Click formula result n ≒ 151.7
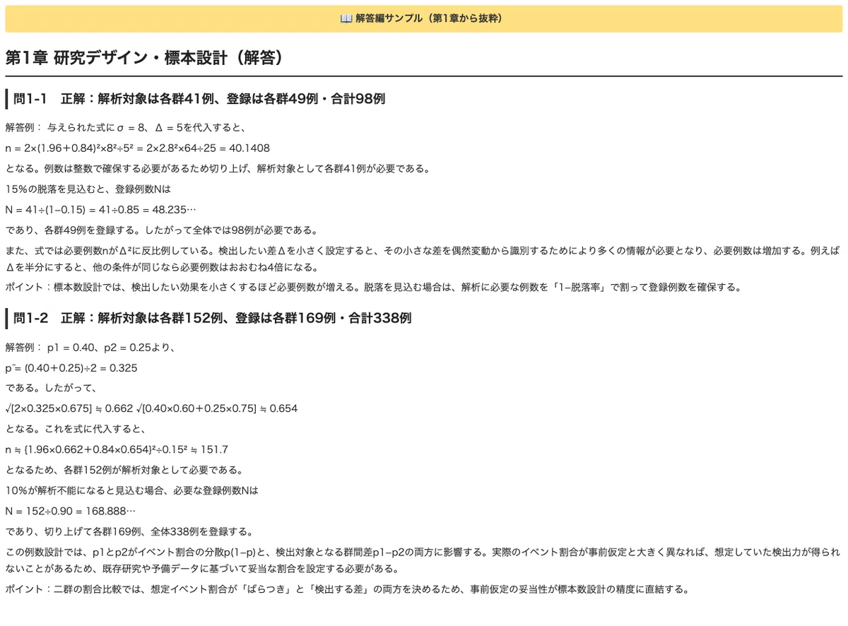The image size is (848, 626). (117, 449)
